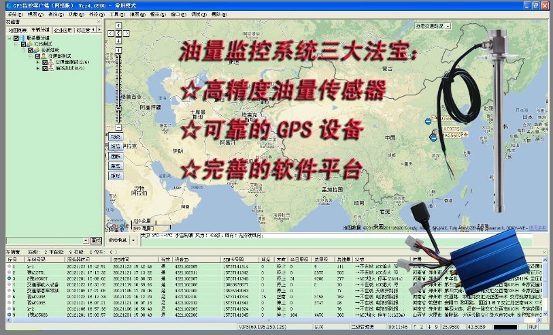Open the 视图 menu

click(x=35, y=14)
